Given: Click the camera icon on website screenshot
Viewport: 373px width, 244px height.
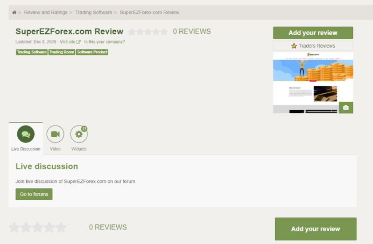Looking at the screenshot, I should 345,107.
